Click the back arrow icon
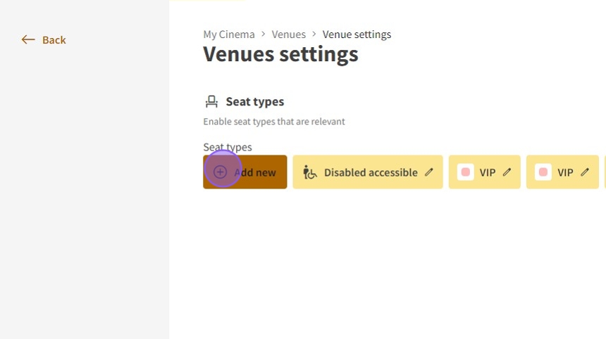The height and width of the screenshot is (339, 606). click(x=28, y=40)
